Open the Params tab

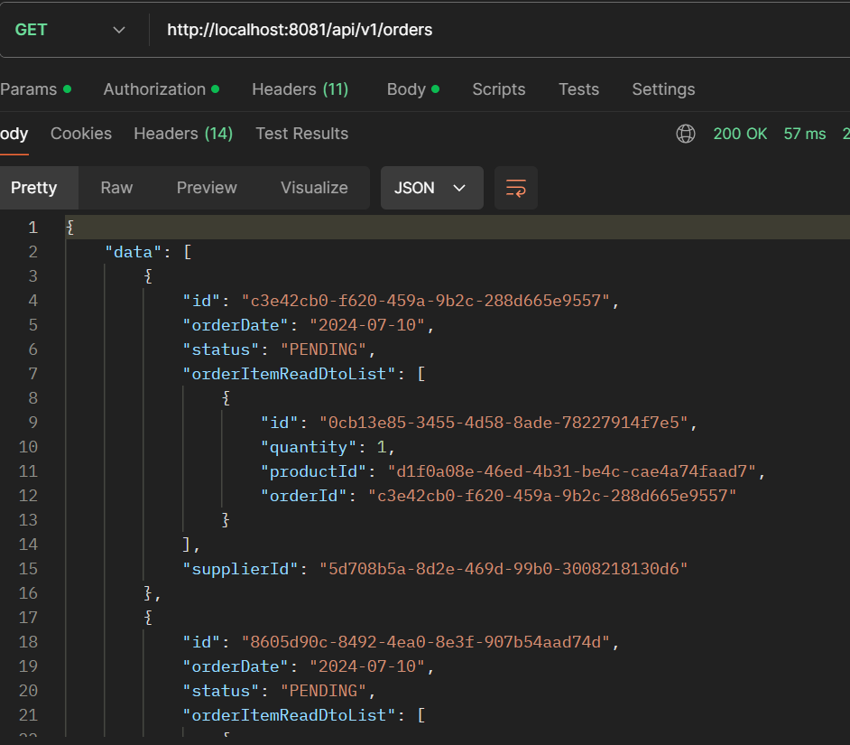pos(35,89)
